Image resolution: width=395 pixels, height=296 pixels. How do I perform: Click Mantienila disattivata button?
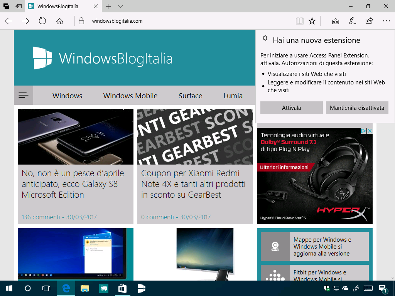click(357, 108)
